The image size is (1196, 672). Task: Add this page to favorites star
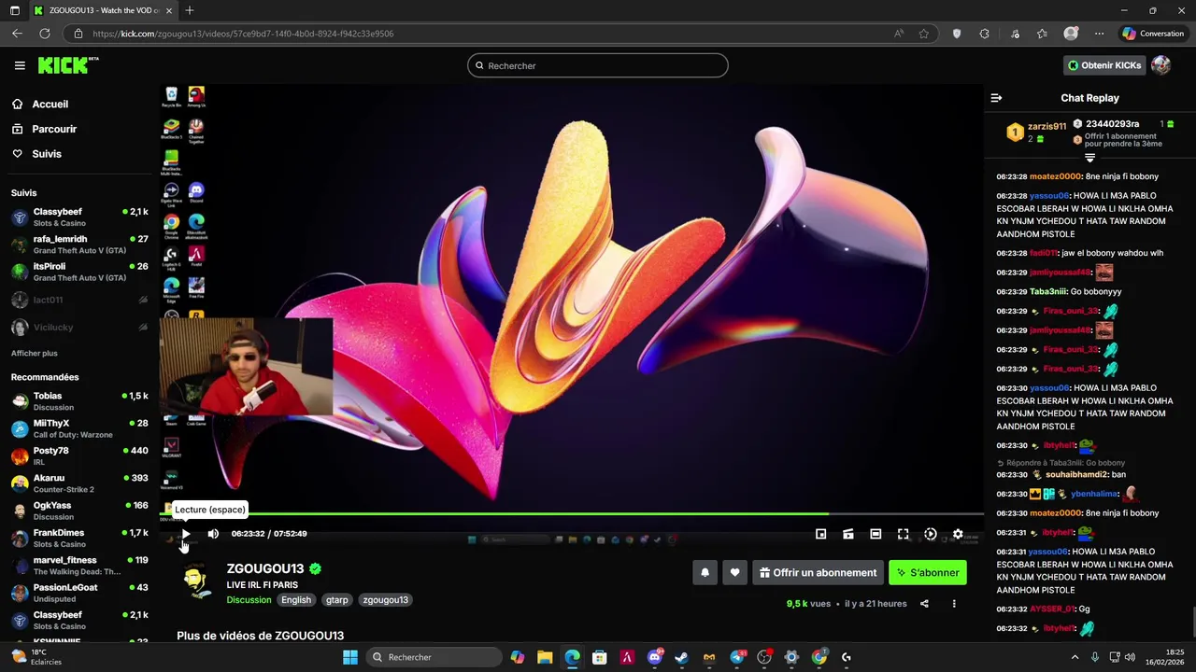point(924,34)
